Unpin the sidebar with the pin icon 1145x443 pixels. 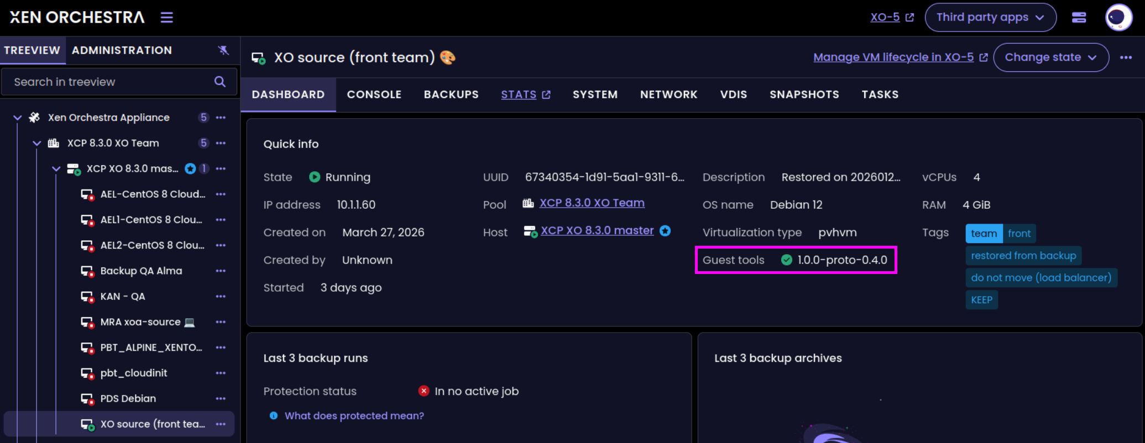click(x=223, y=50)
